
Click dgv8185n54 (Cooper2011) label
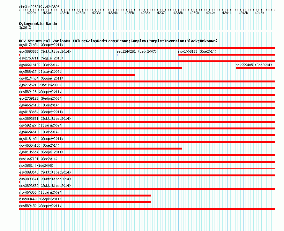[x=41, y=152]
